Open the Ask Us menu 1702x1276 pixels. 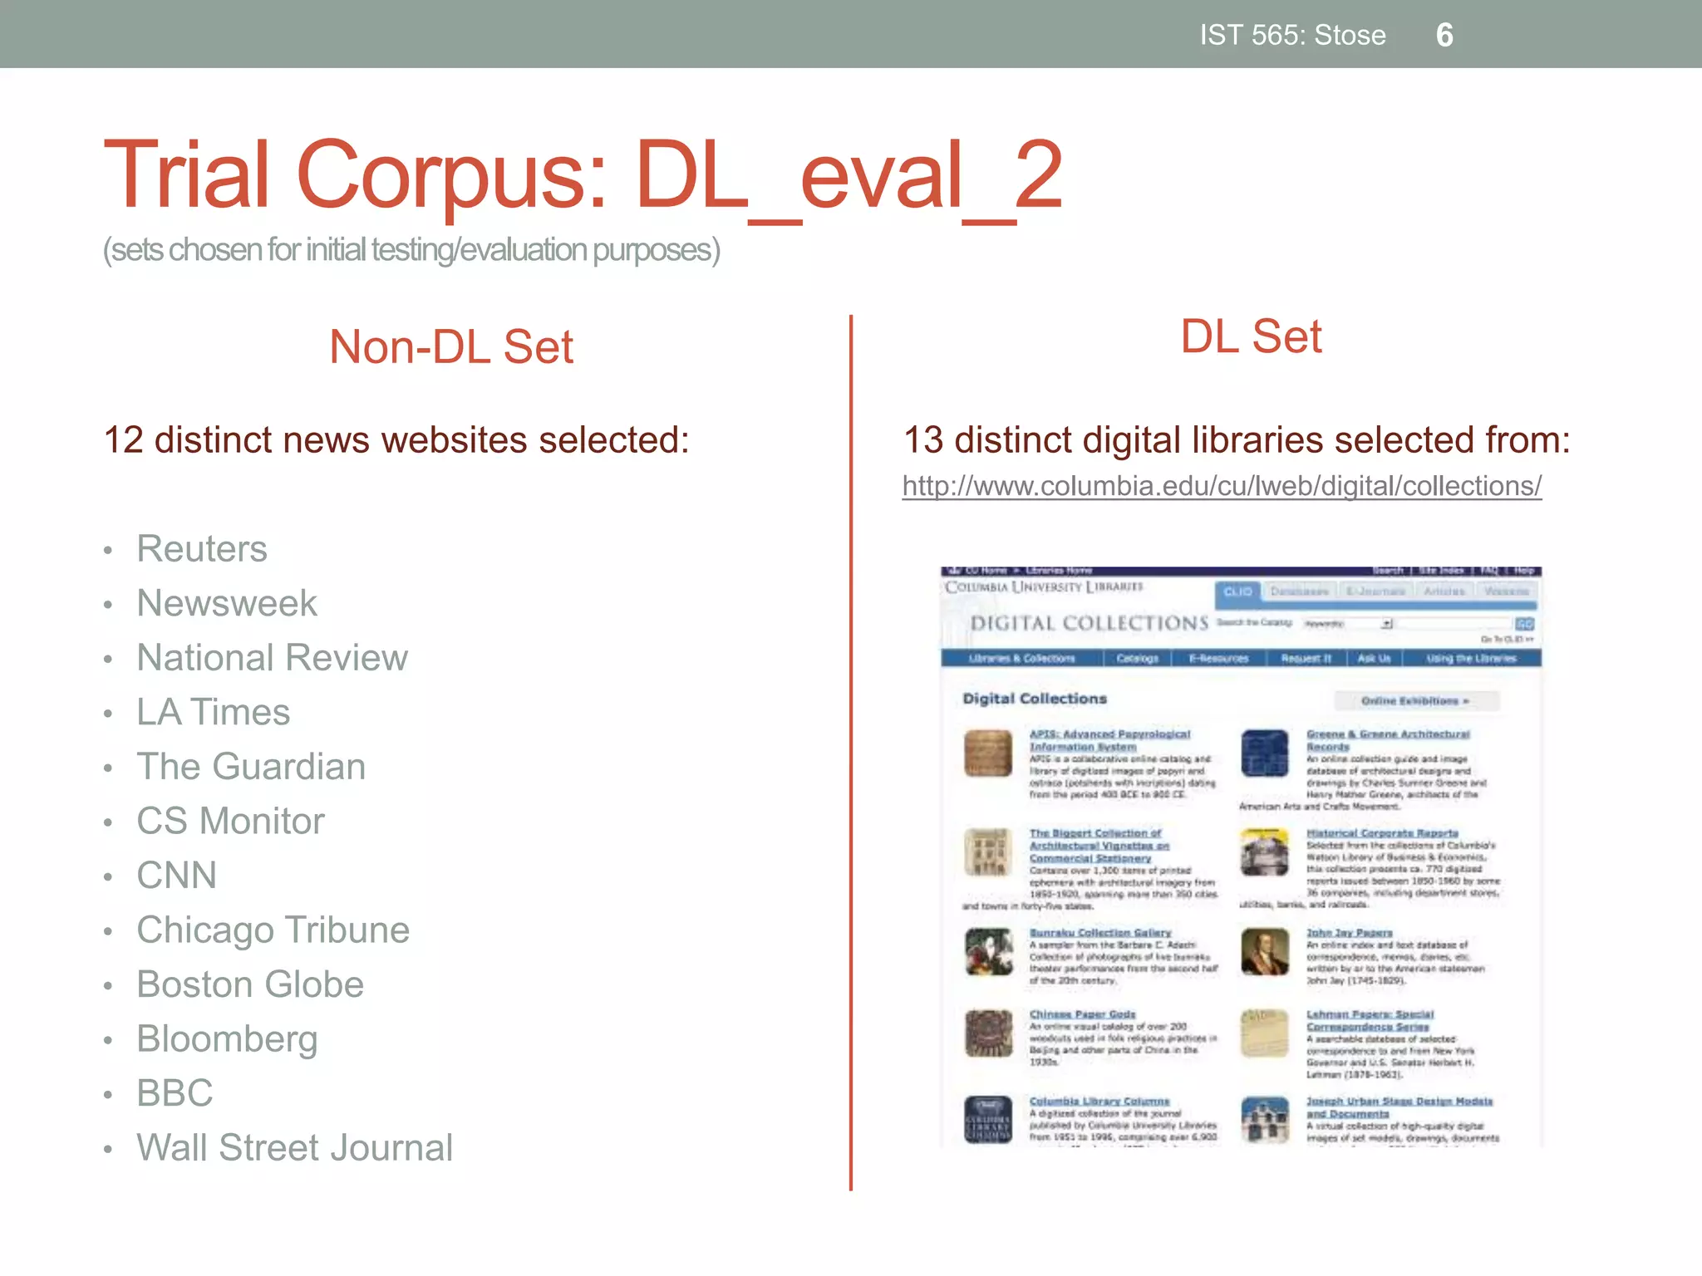pos(1374,659)
